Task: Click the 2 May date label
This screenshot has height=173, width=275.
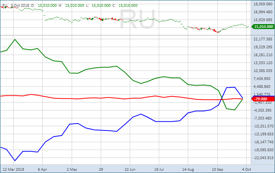Action: pos(72,170)
